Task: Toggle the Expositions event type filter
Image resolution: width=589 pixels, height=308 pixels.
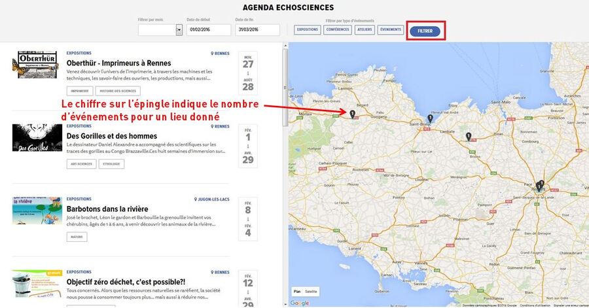Action: [308, 30]
